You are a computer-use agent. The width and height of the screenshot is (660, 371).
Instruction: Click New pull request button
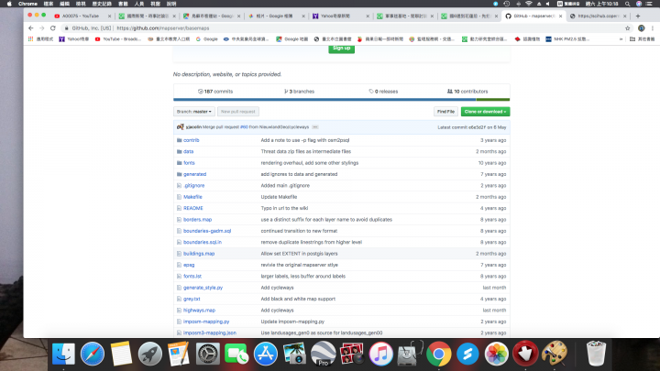coord(237,112)
